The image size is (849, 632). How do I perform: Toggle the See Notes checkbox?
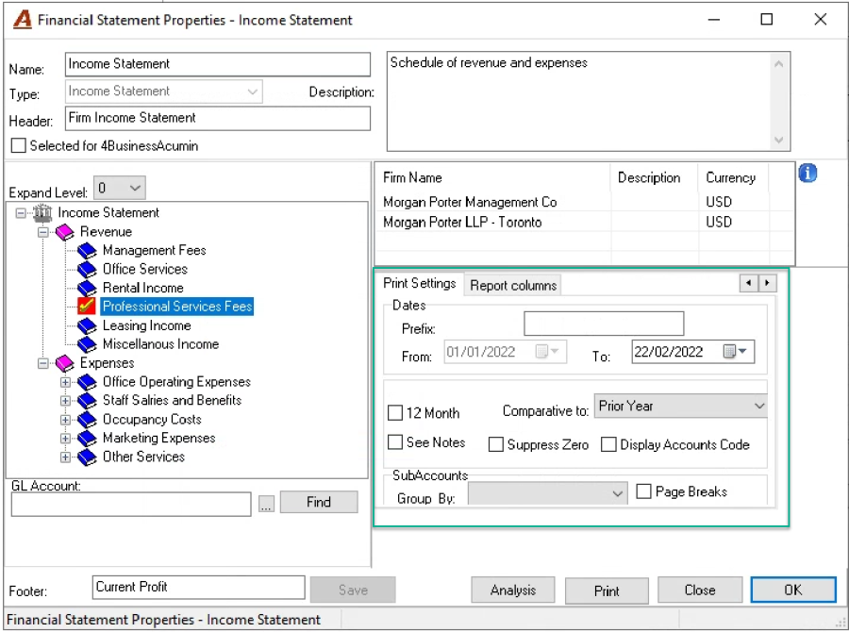[x=395, y=442]
